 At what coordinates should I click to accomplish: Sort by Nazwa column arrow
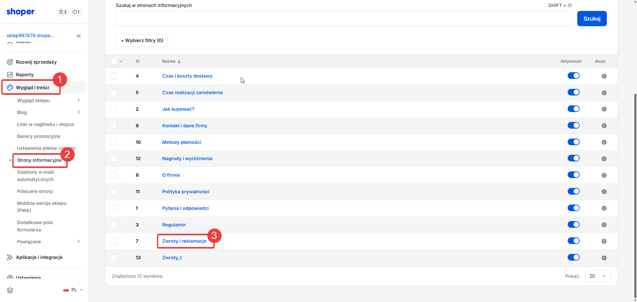coord(179,61)
